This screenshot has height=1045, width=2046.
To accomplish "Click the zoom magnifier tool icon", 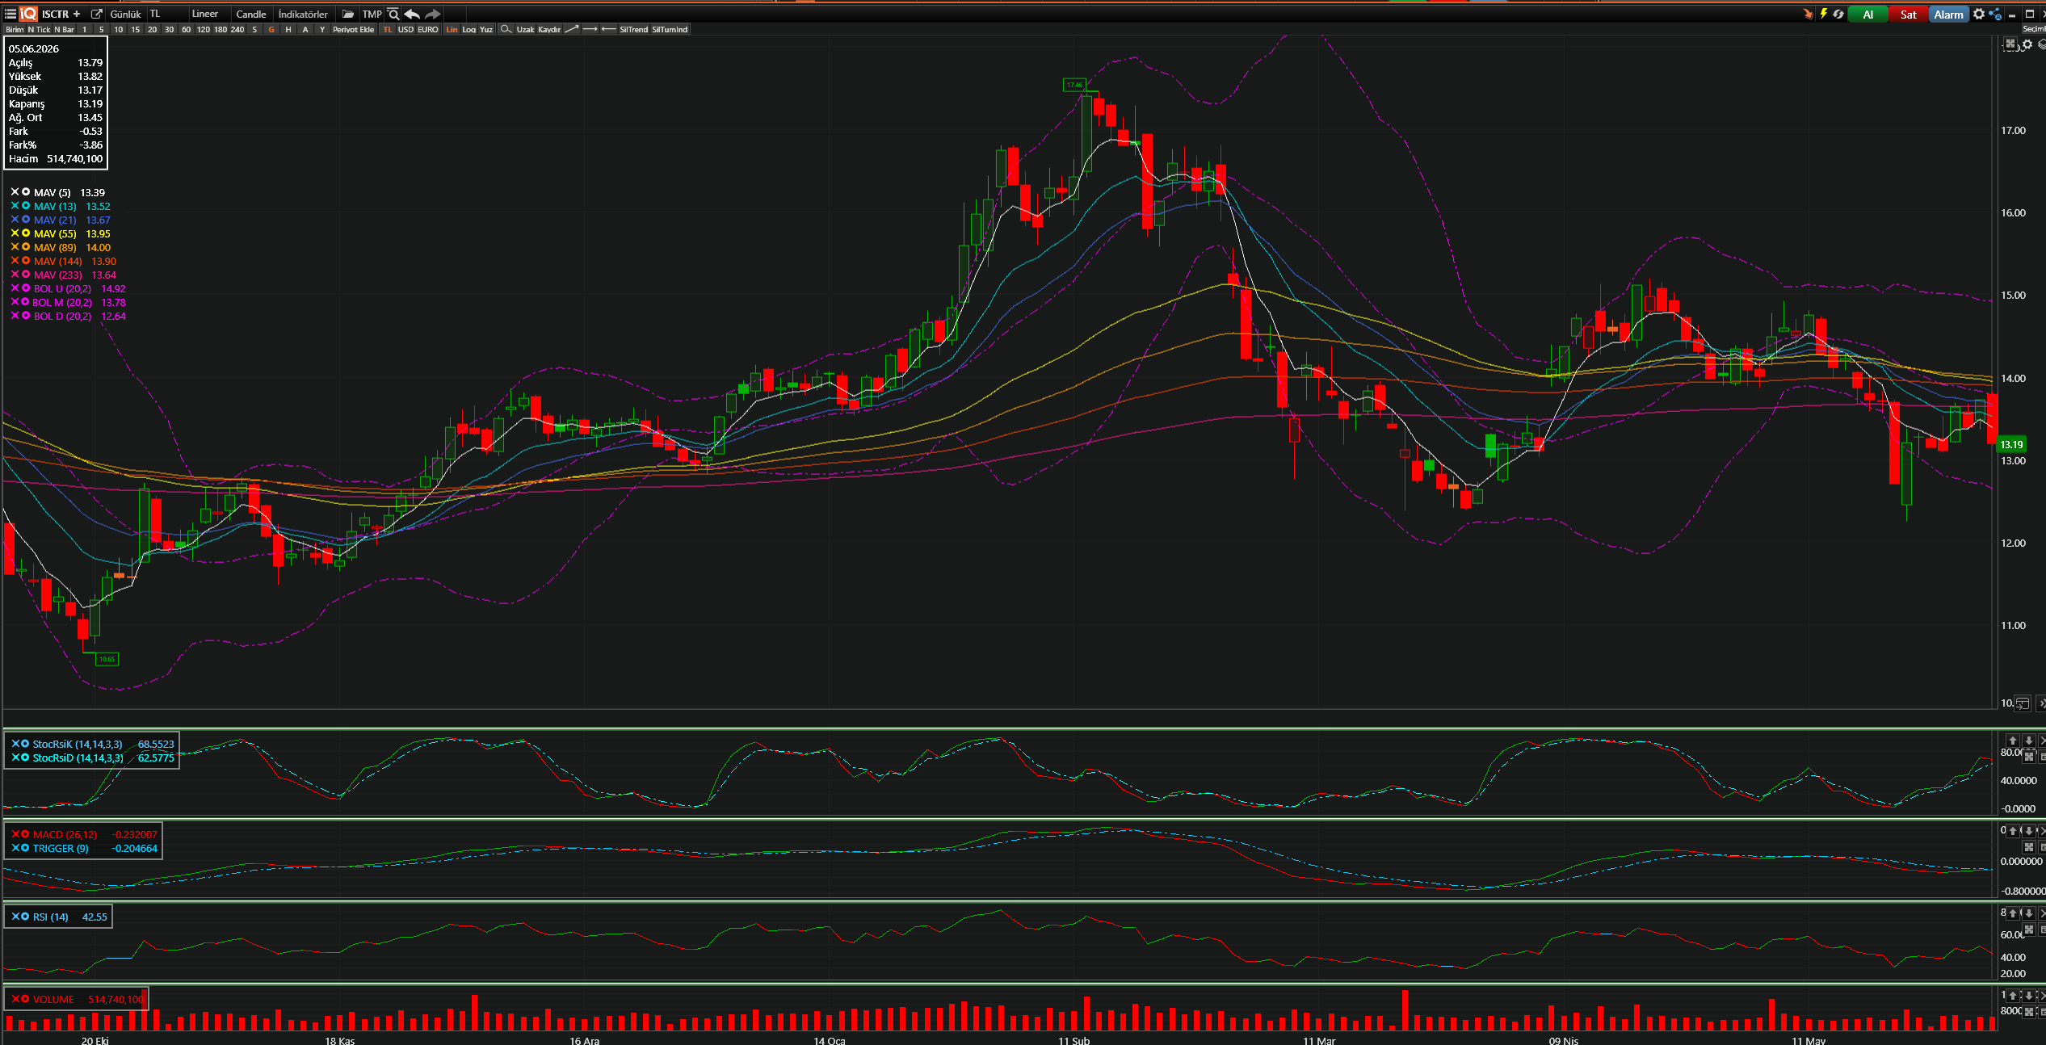I will tap(506, 29).
